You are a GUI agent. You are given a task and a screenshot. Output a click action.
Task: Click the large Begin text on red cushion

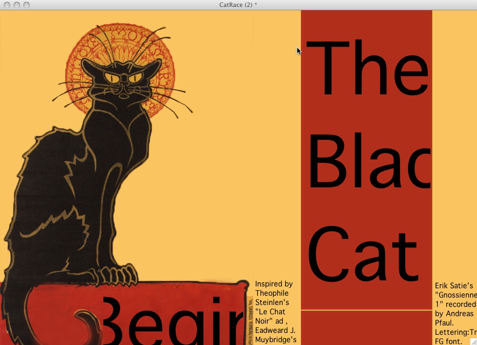coord(173,320)
